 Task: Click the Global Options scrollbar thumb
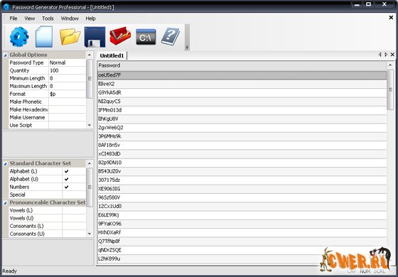90,79
